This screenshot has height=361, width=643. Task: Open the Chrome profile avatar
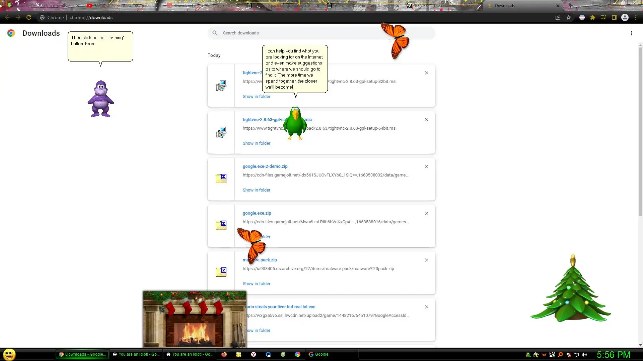tap(625, 17)
